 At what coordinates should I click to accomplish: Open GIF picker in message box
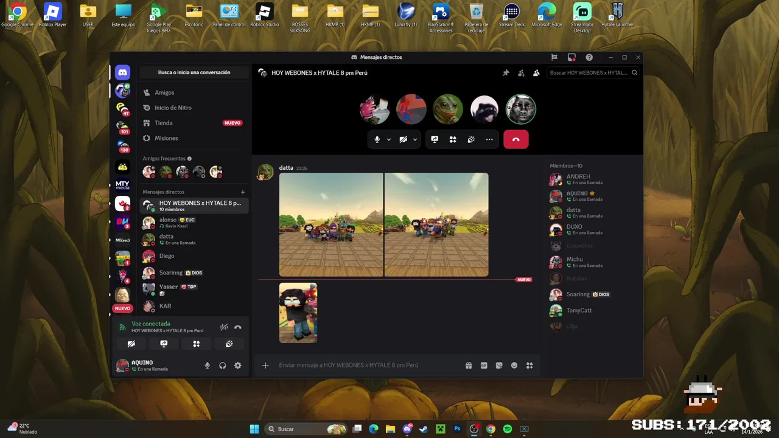(x=484, y=365)
